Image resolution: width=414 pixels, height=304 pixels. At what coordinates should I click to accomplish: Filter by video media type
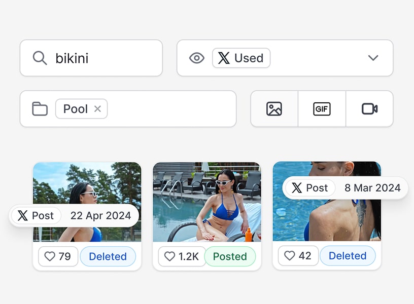tap(369, 109)
